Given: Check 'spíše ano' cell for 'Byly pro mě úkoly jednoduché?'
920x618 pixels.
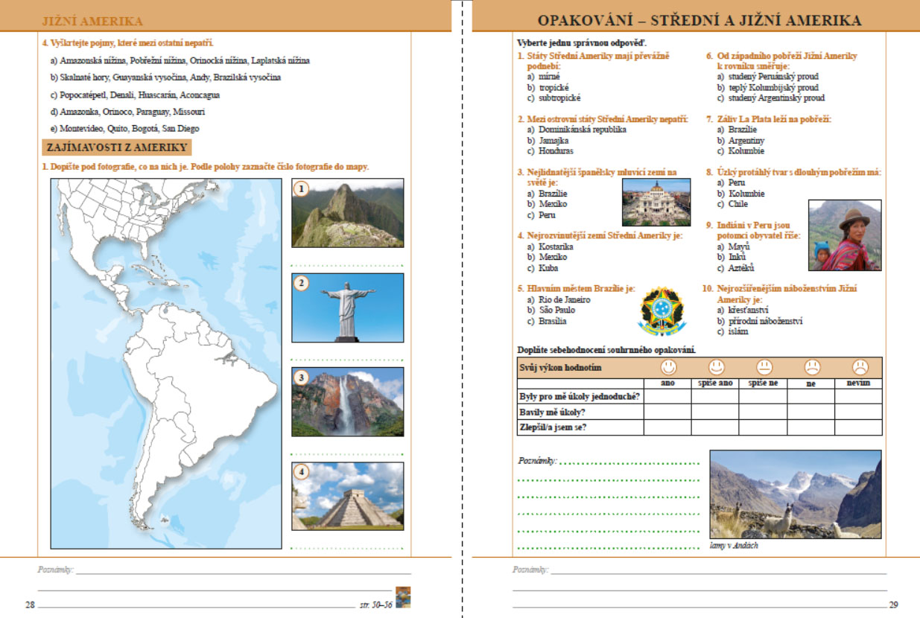Looking at the screenshot, I should click(715, 396).
